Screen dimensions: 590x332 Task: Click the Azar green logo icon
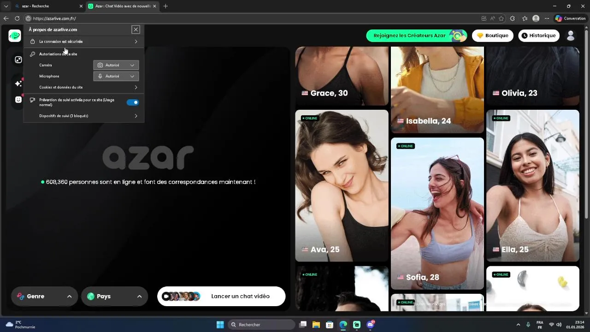[x=15, y=36]
